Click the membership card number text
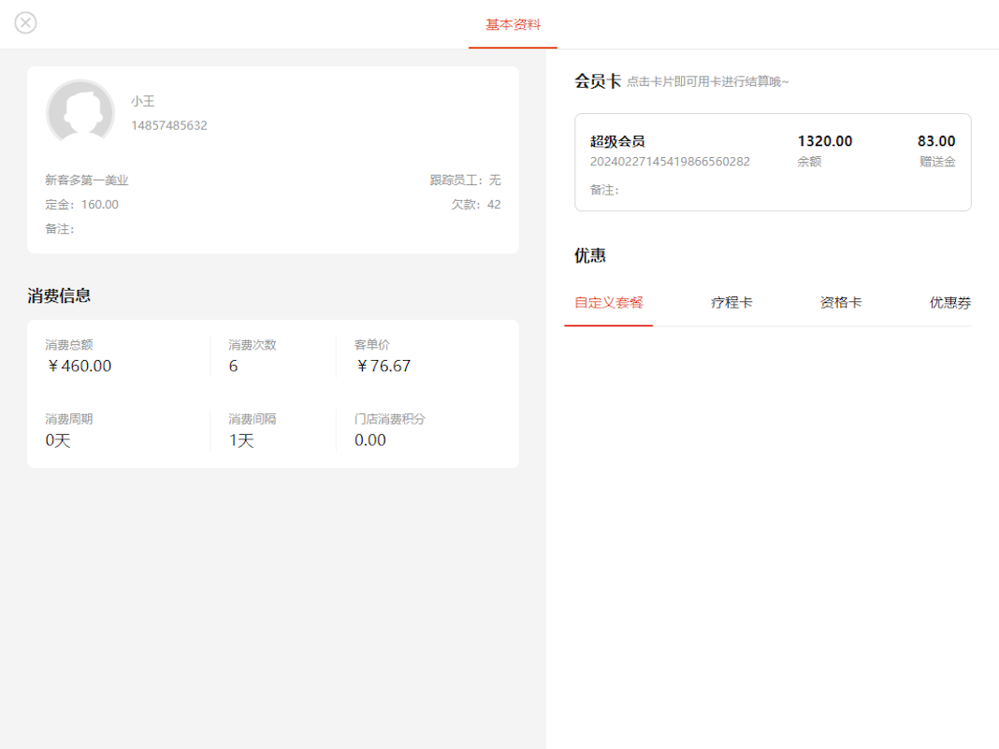 tap(670, 162)
